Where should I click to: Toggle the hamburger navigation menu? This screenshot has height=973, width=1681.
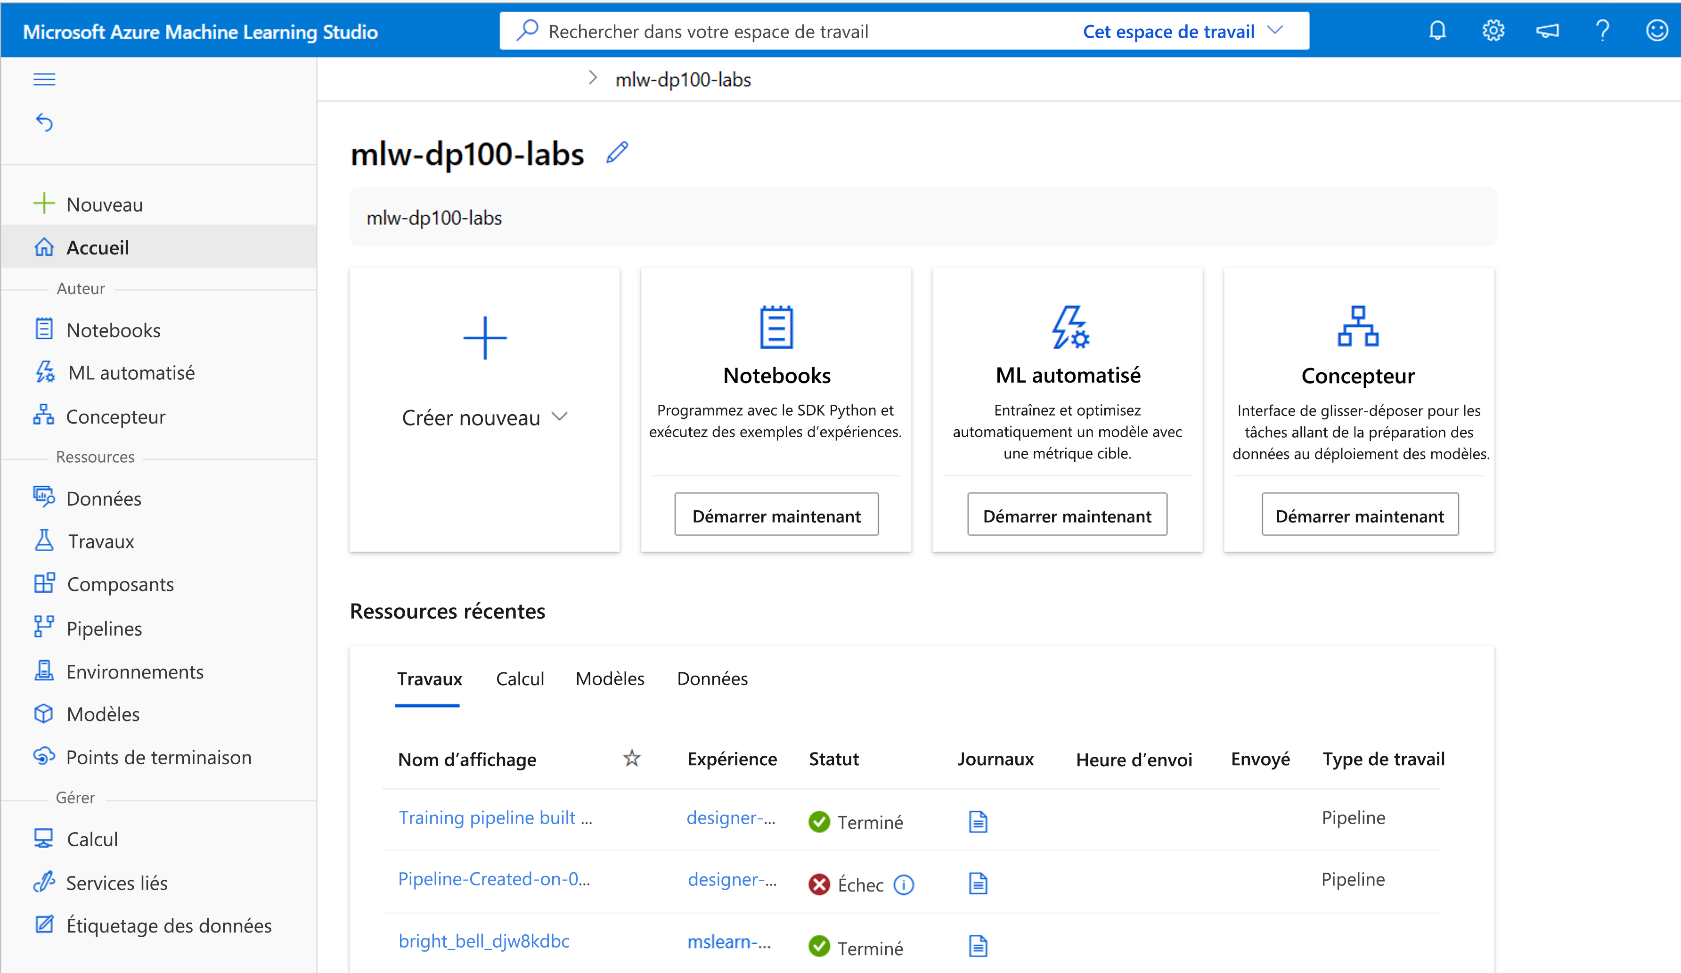pyautogui.click(x=44, y=80)
